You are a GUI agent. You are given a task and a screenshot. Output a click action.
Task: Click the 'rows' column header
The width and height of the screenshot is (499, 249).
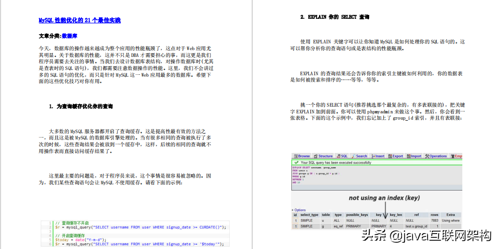(x=434, y=215)
